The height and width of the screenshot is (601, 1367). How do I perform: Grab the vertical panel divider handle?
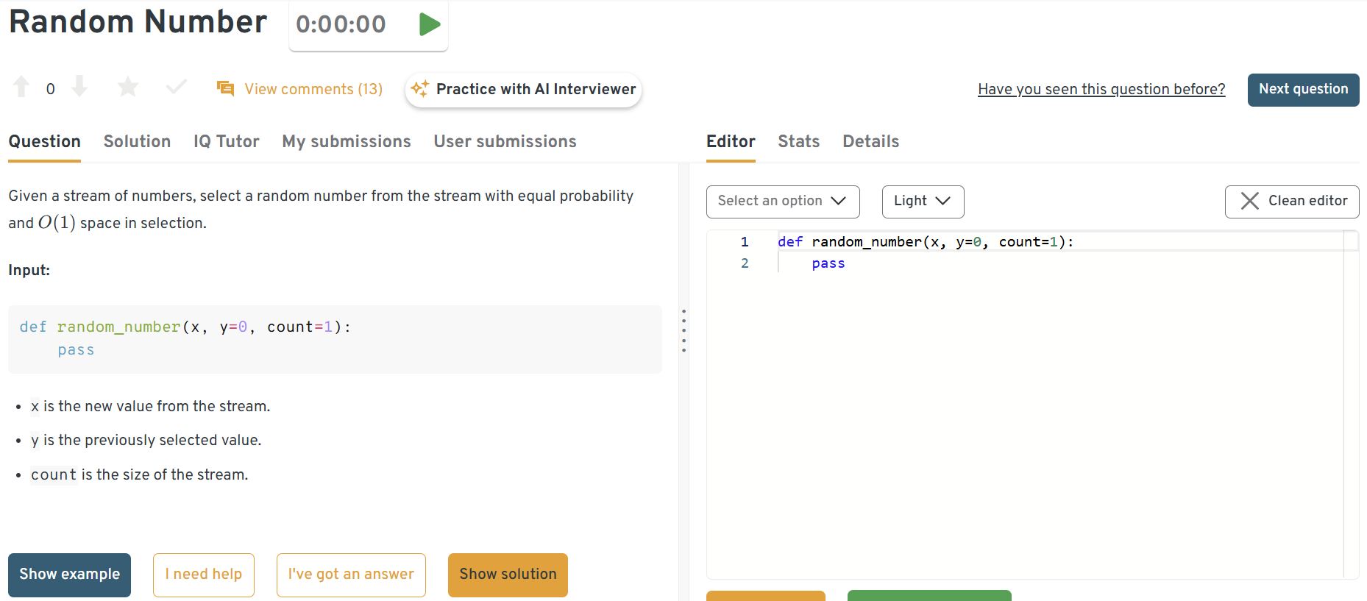pyautogui.click(x=683, y=331)
